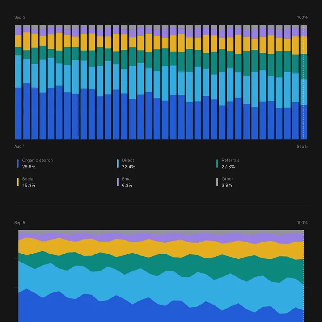322x322 pixels.
Task: Click the 15.3% Social value
Action: coord(29,186)
